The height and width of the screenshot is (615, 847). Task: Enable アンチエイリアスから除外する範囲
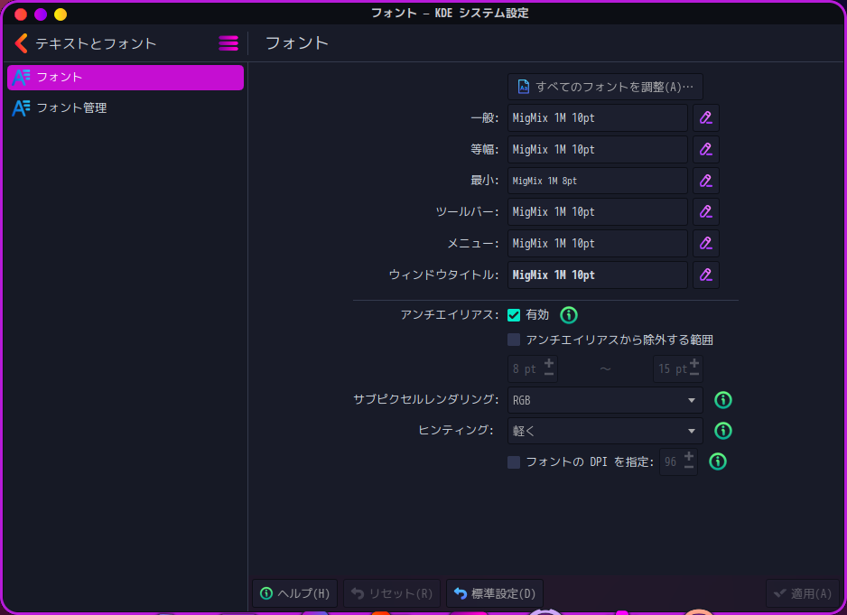coord(514,340)
